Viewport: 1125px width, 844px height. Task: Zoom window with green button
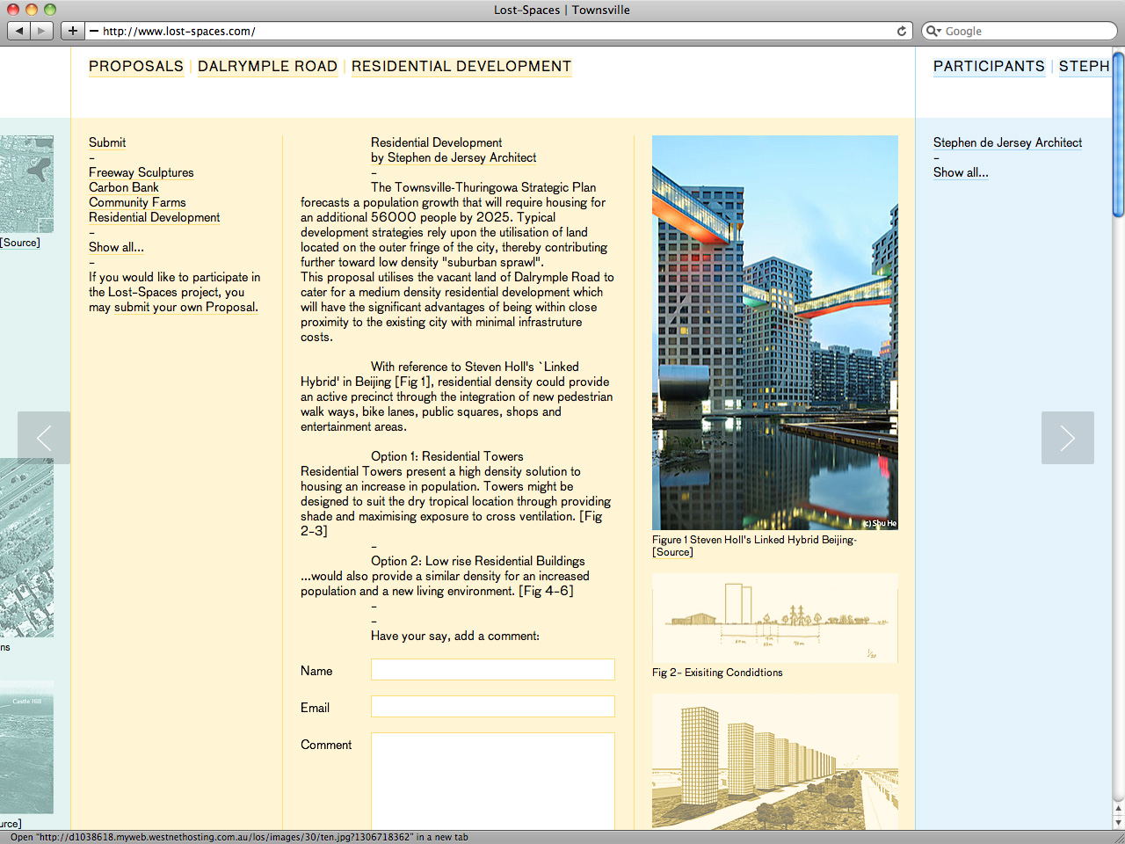(x=50, y=10)
